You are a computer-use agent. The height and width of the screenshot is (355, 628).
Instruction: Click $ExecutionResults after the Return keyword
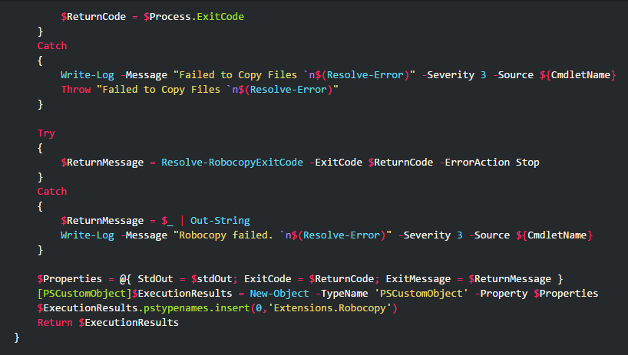tap(128, 323)
